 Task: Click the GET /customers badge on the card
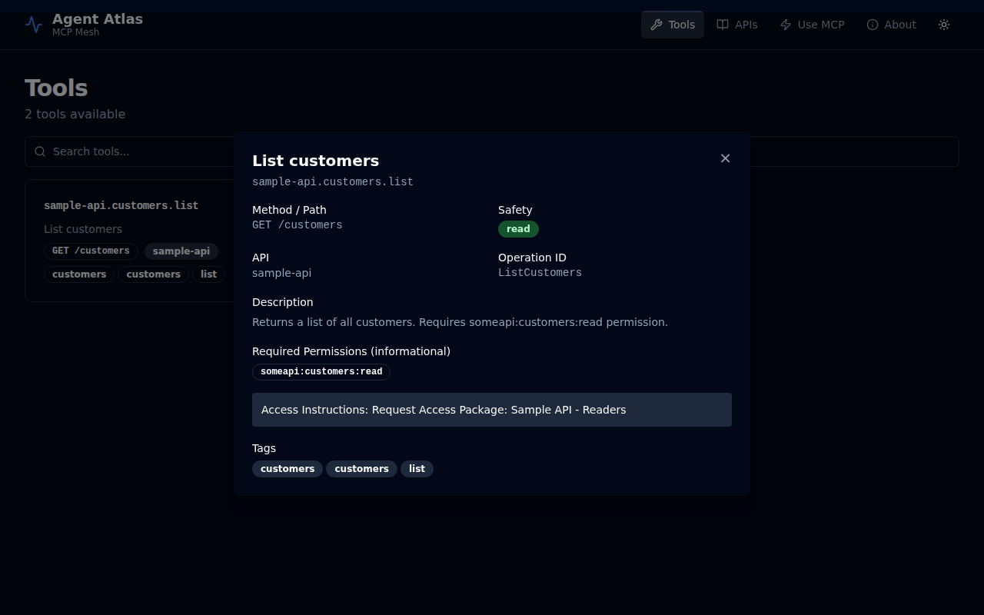tap(91, 251)
